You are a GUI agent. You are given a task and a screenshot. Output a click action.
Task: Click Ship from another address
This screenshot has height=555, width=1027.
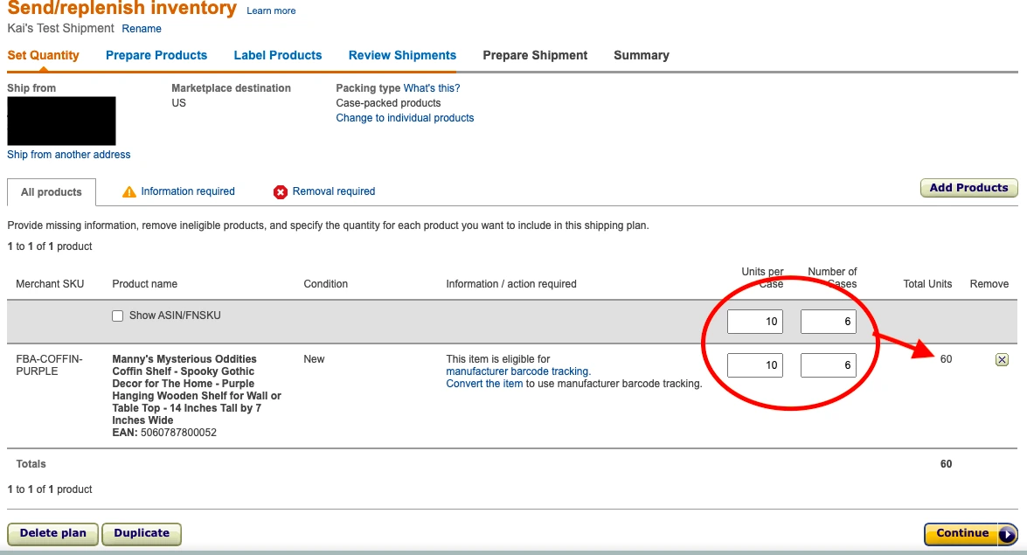tap(69, 155)
